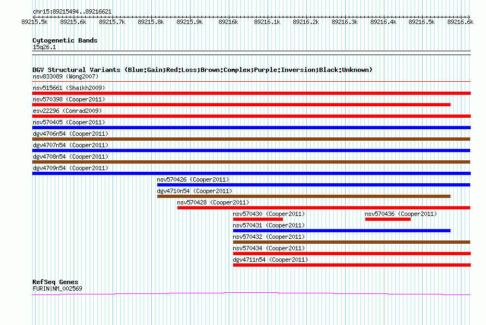This screenshot has height=325, width=486.
Task: Select the nsv570434 red loss bar
Action: point(352,254)
